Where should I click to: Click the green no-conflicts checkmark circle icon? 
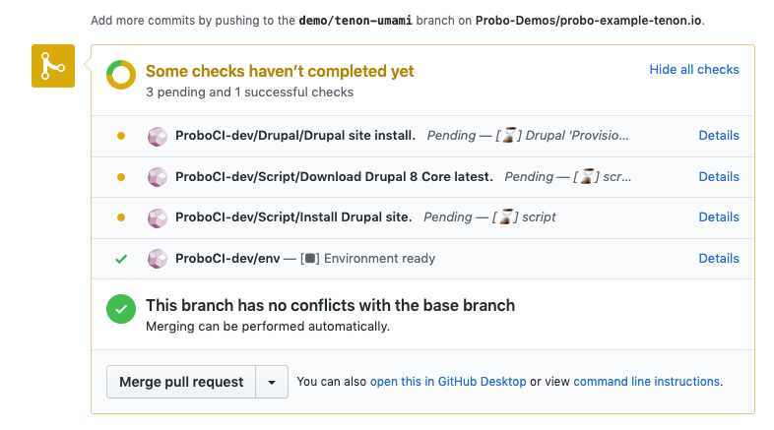coord(121,309)
